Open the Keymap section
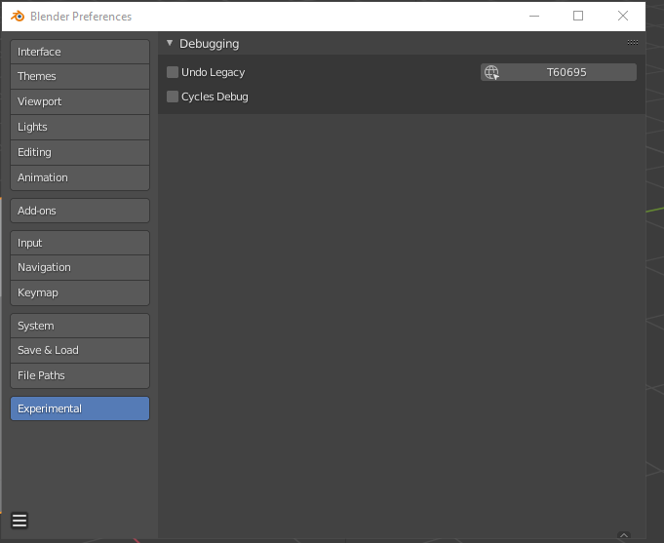The image size is (664, 543). pos(80,292)
